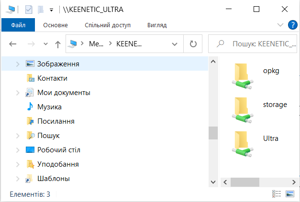Select Шаблоны in navigation pane
Viewport: 300px width, 202px height.
coord(54,179)
